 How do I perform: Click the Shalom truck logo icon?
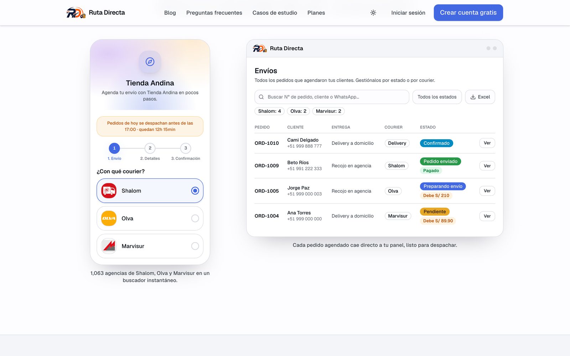point(109,191)
